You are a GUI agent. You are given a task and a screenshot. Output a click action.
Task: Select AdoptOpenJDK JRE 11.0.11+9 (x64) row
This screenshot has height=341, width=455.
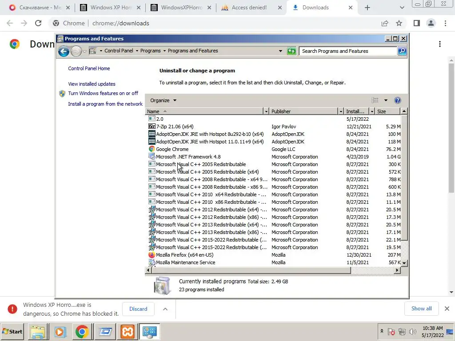coord(273,142)
